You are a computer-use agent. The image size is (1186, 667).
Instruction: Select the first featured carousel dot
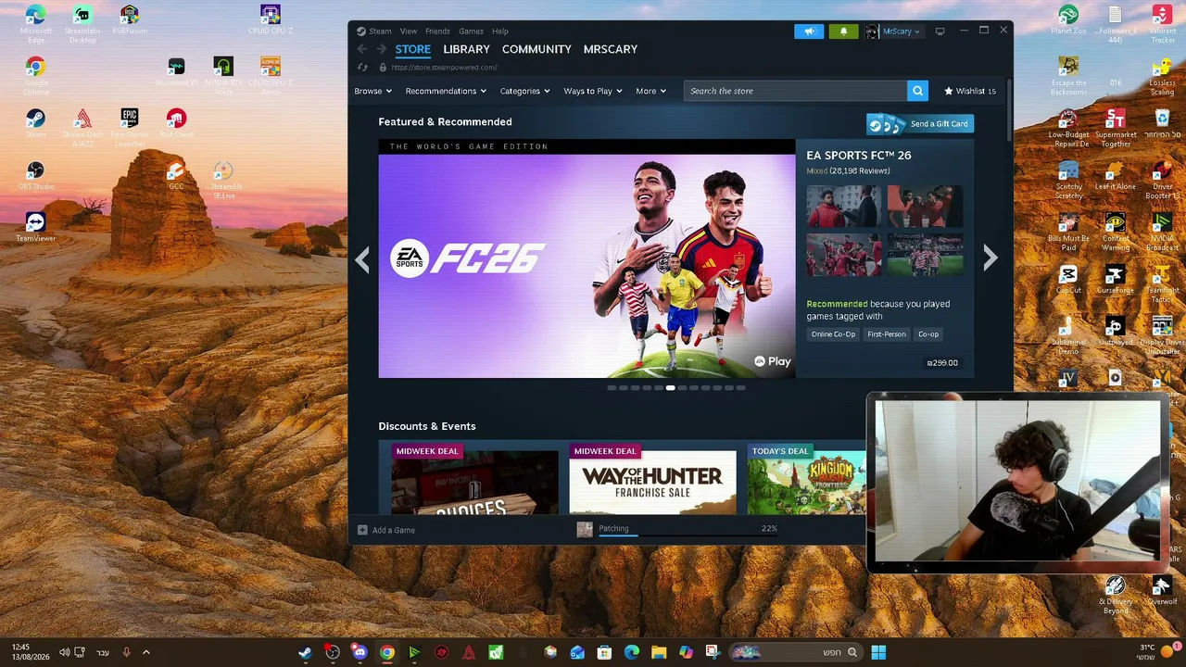[612, 388]
